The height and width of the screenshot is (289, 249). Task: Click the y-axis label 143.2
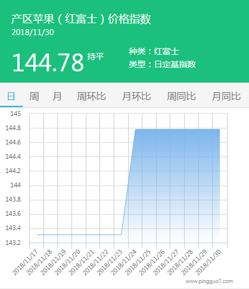pyautogui.click(x=13, y=243)
